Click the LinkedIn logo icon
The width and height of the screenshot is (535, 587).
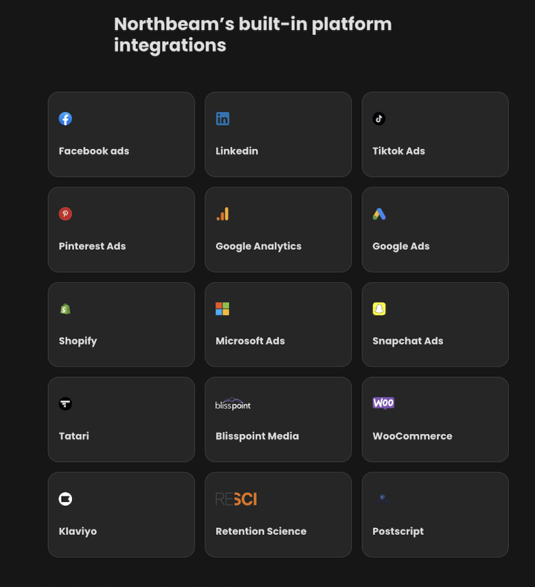(222, 119)
